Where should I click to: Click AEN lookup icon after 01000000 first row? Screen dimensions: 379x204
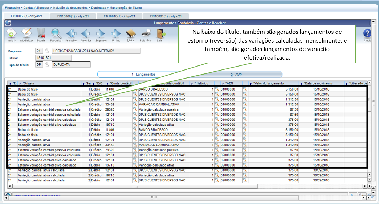pos(245,89)
